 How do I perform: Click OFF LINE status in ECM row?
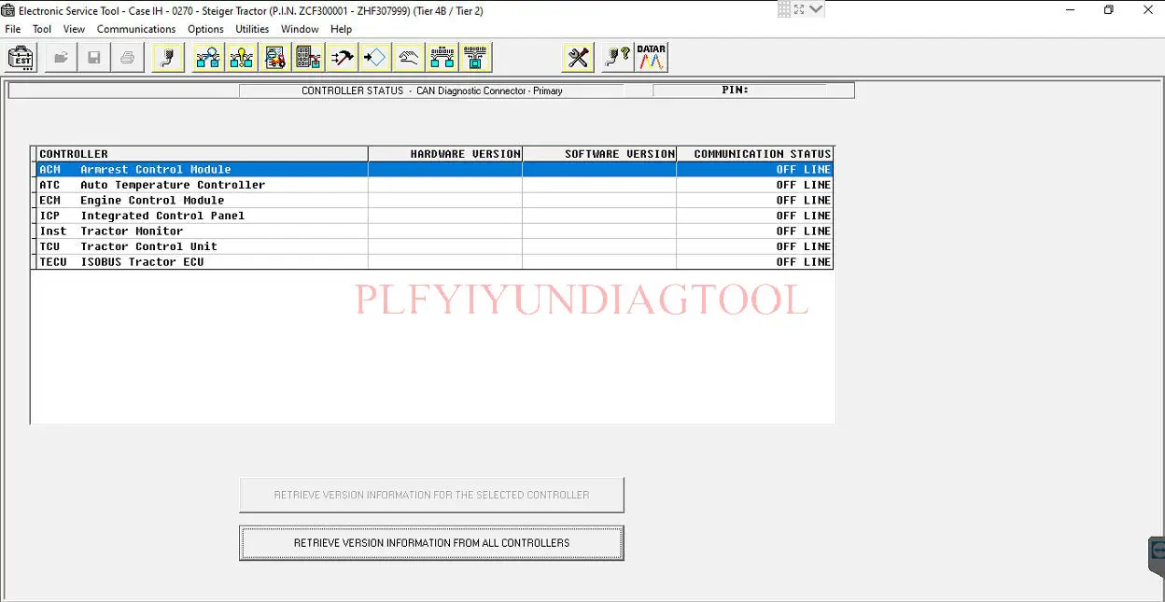point(803,201)
